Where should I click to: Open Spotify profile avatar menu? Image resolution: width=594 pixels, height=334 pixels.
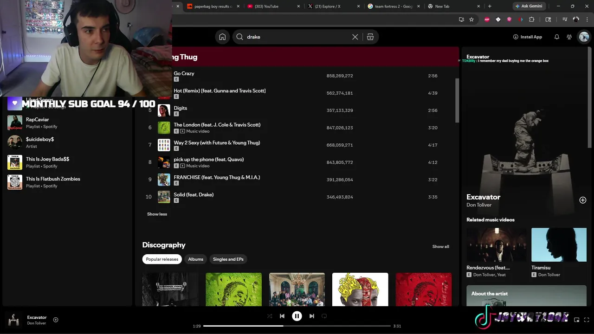click(x=584, y=37)
